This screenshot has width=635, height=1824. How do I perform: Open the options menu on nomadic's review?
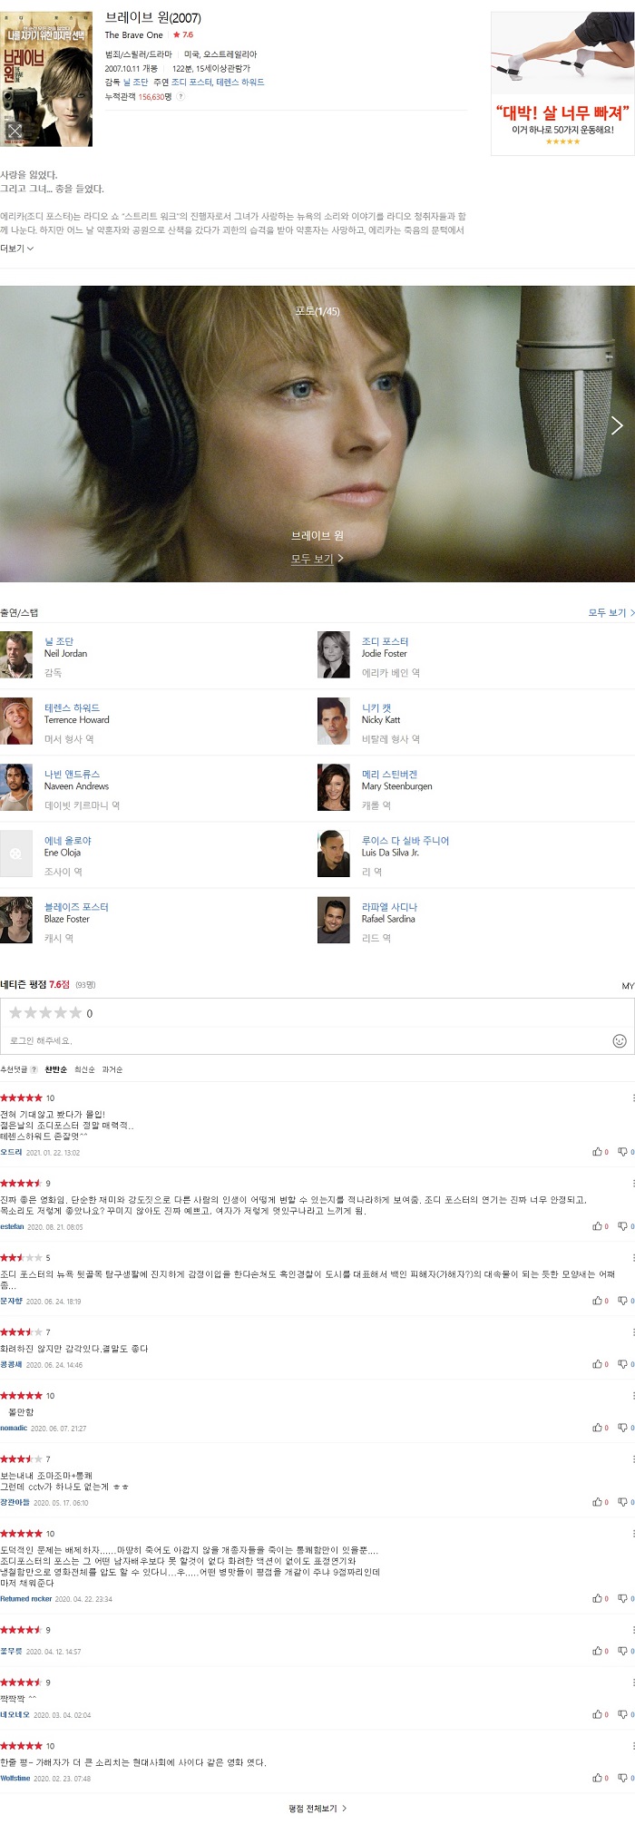(632, 1395)
